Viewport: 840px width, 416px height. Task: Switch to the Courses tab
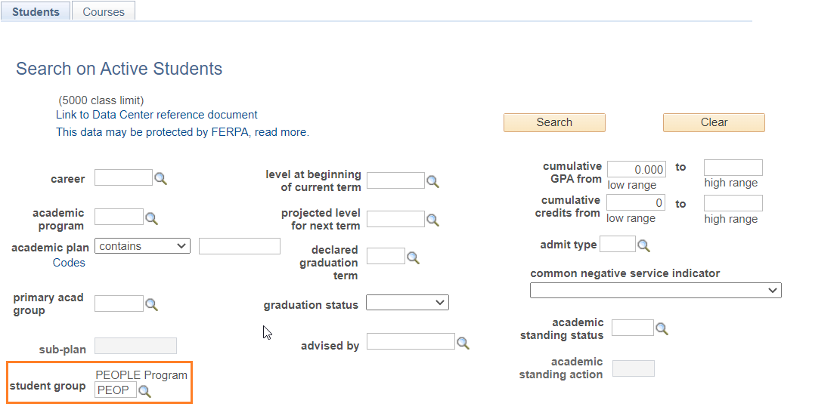pyautogui.click(x=104, y=11)
